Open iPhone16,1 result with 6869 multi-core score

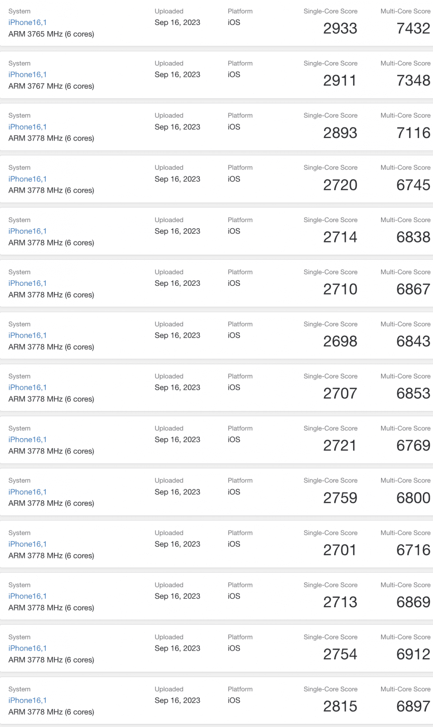coord(28,596)
